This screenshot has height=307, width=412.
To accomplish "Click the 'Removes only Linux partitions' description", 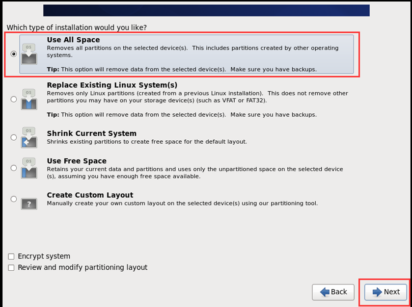I will click(197, 97).
